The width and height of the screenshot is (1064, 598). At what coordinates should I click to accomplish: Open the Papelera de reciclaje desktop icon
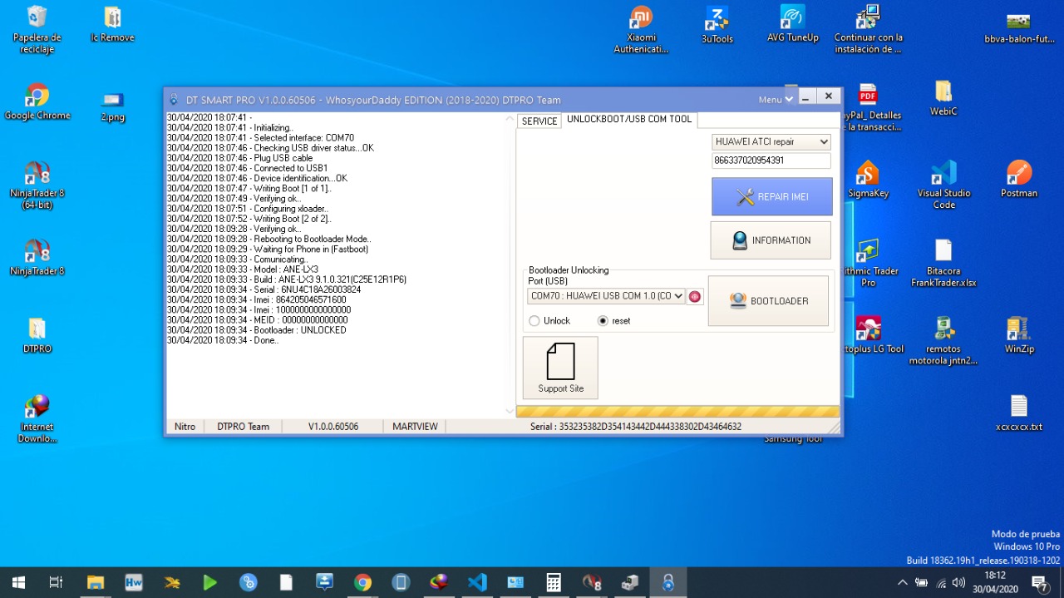pos(37,29)
